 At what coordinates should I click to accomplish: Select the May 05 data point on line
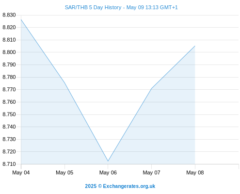click(64, 82)
